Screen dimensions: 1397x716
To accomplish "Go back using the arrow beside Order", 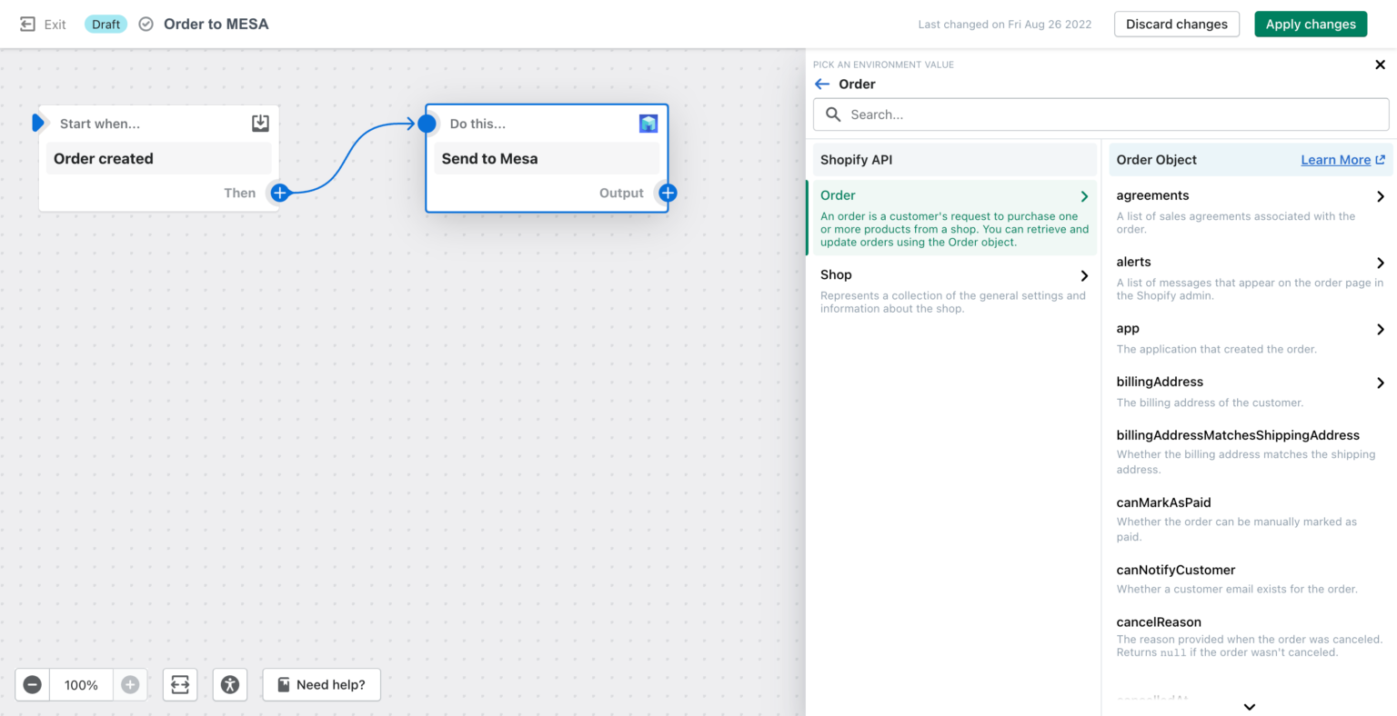I will tap(822, 84).
